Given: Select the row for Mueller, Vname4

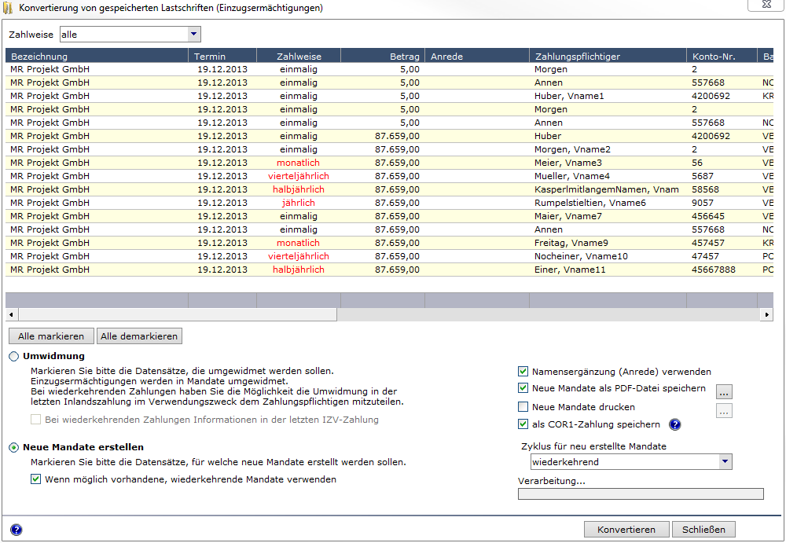Looking at the screenshot, I should click(x=390, y=176).
